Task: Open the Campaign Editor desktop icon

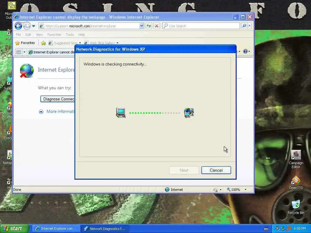Action: point(296,159)
